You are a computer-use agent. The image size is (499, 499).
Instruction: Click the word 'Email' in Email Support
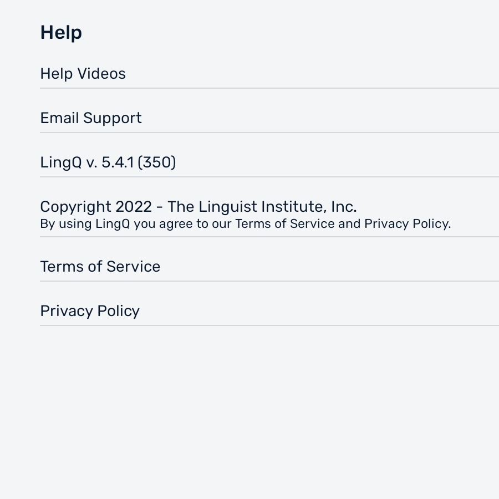[x=59, y=118]
